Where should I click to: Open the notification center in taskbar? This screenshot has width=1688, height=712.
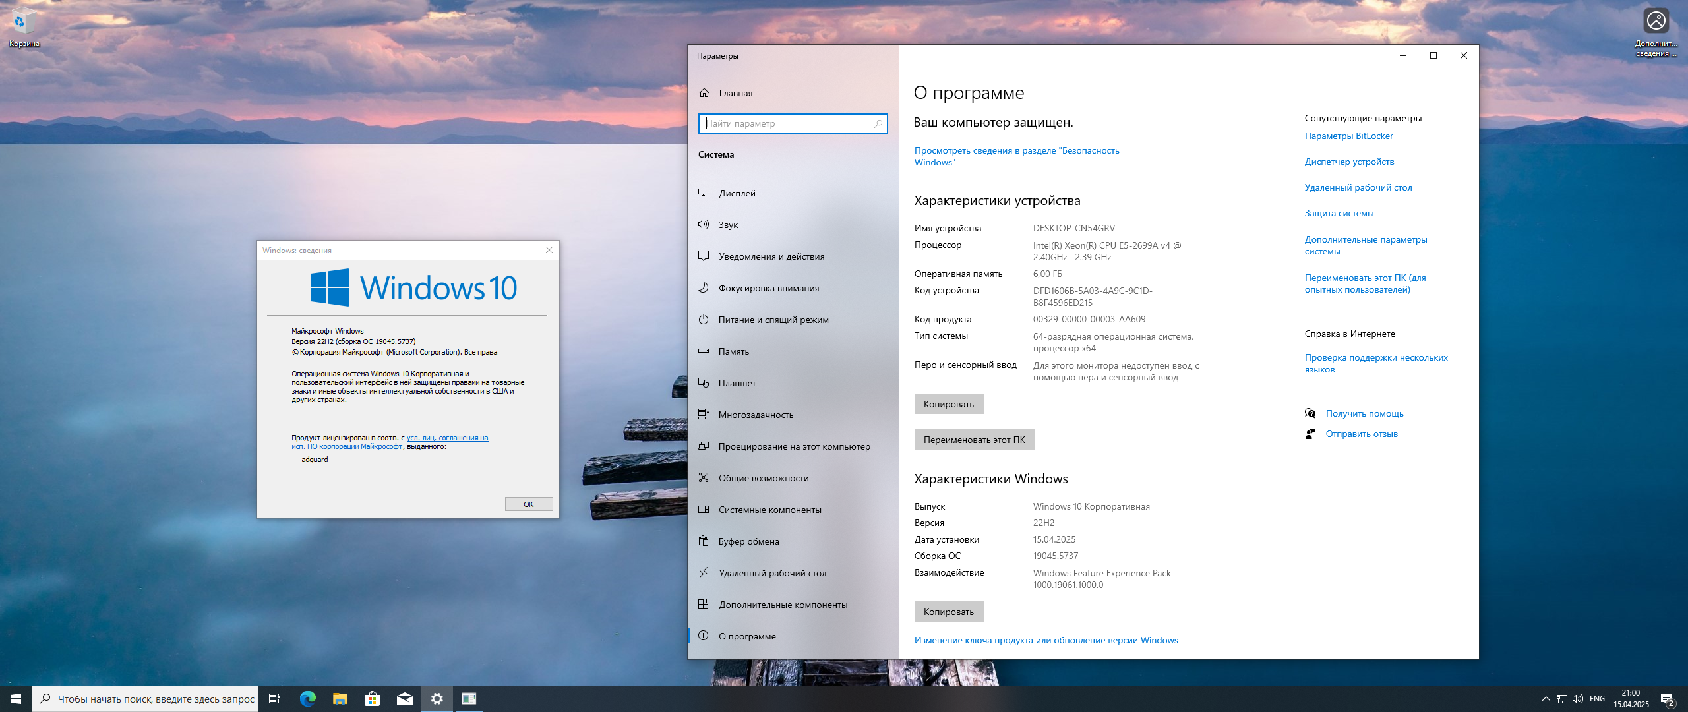(1667, 699)
